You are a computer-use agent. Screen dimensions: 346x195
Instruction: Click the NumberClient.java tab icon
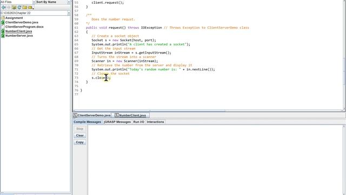click(x=117, y=115)
